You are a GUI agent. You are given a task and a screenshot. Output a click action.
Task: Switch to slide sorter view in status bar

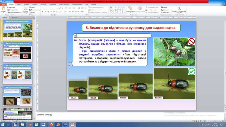click(x=196, y=121)
